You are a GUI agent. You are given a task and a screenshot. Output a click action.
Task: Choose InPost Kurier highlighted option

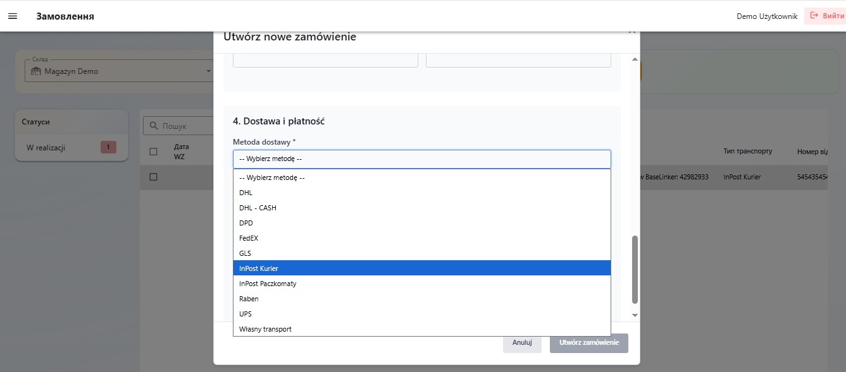click(x=422, y=268)
